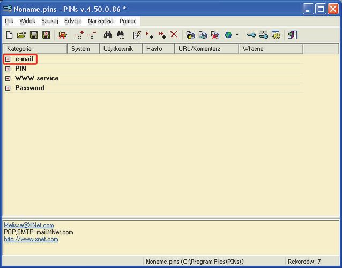Sort by URL/Komentarz column header
The height and width of the screenshot is (268, 342).
pyautogui.click(x=206, y=49)
